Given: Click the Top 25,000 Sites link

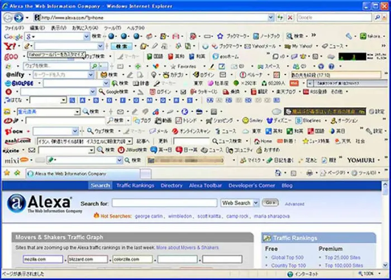Looking at the screenshot, I should (x=342, y=257).
